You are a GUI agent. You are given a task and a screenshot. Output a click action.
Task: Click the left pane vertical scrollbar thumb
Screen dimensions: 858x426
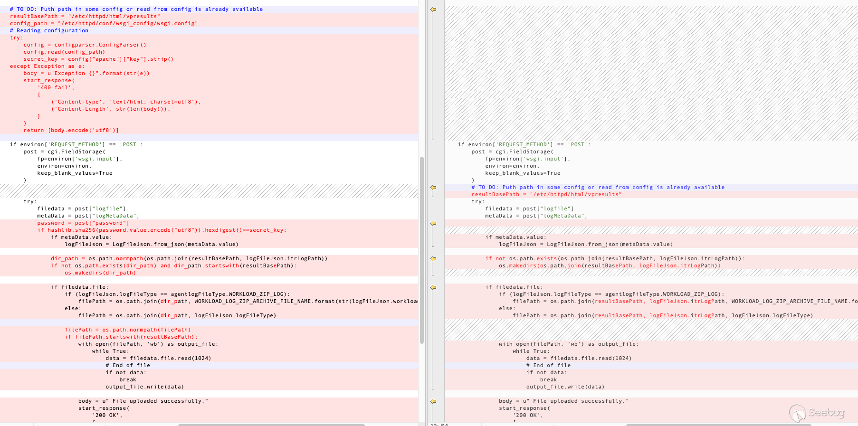(421, 249)
